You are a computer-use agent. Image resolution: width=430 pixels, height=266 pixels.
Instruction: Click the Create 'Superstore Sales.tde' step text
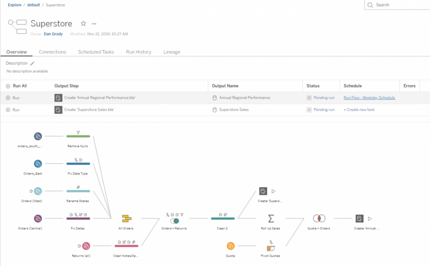[x=89, y=109]
